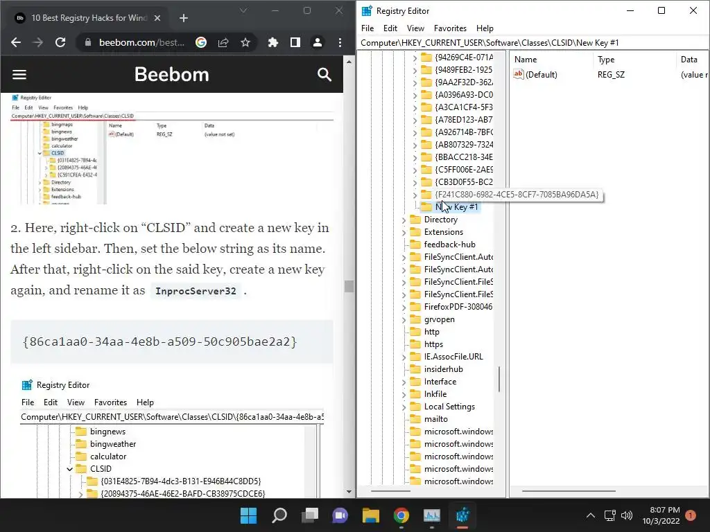Open Registry Editor View menu
The height and width of the screenshot is (532, 710).
tap(415, 28)
